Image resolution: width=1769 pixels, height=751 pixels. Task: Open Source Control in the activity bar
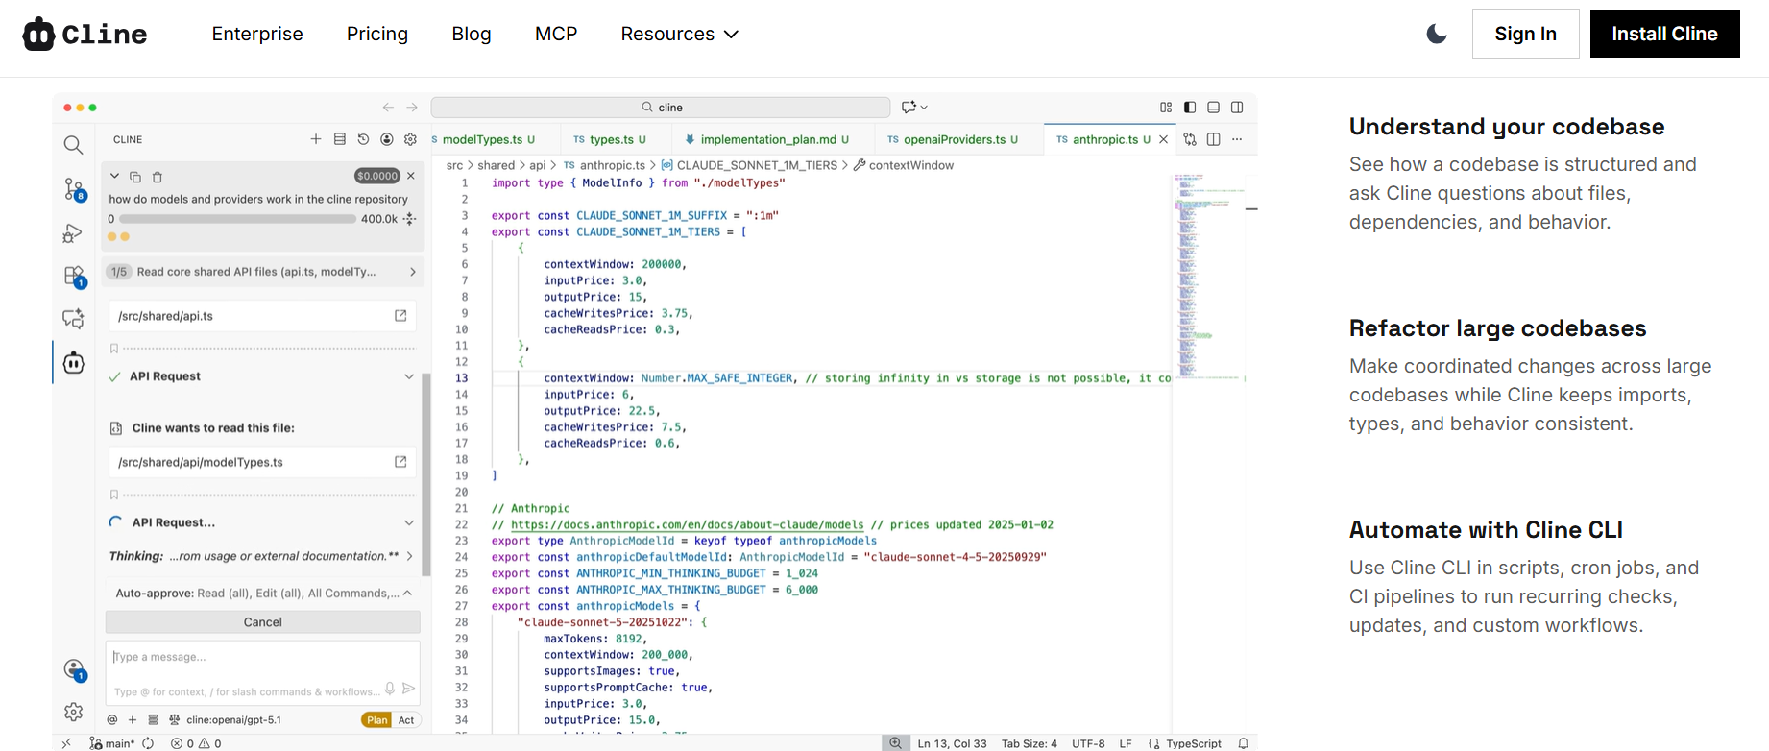pyautogui.click(x=74, y=189)
